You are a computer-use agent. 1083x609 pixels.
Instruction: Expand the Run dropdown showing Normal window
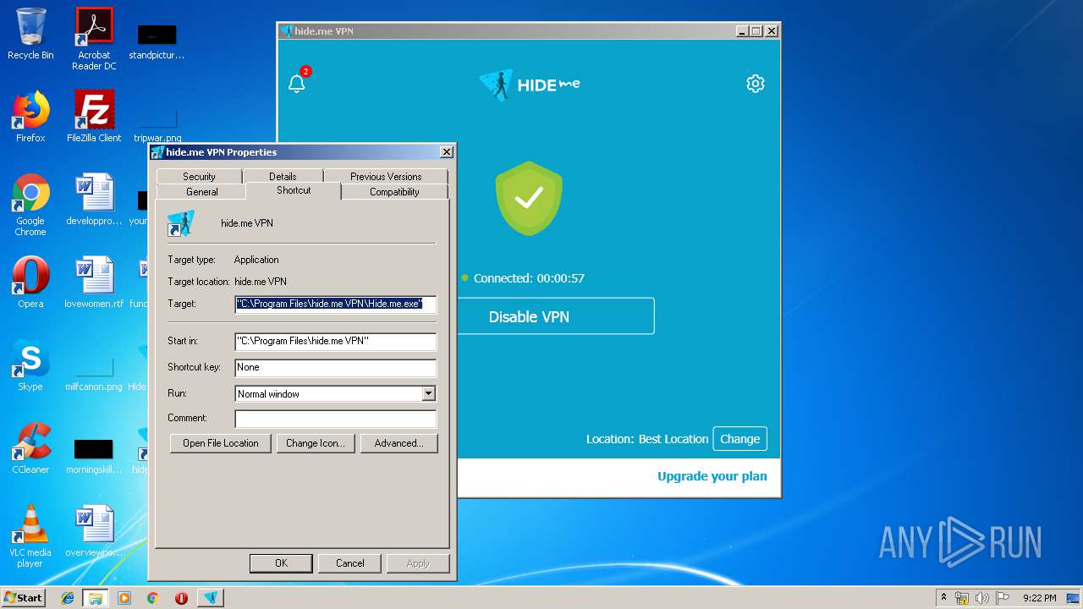click(428, 393)
